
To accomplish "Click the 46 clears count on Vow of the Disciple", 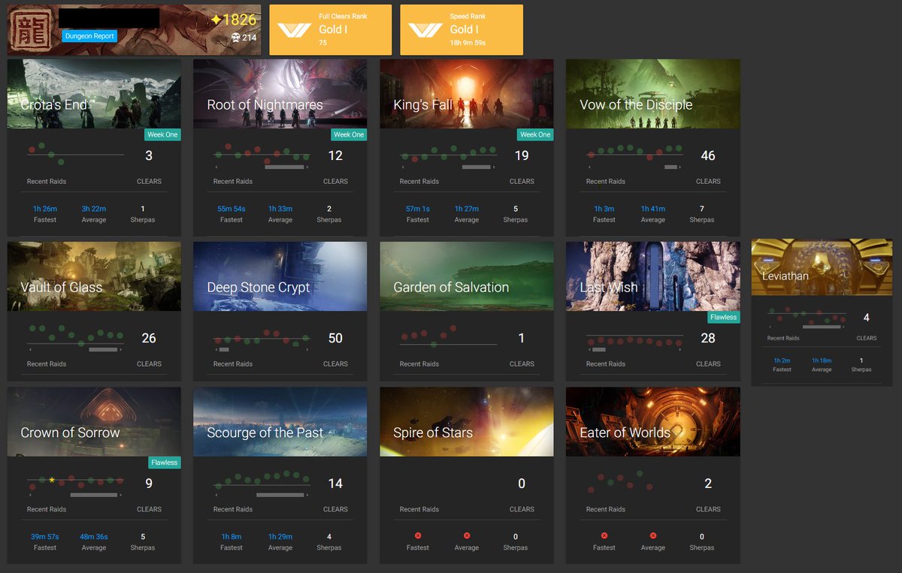I will [708, 156].
